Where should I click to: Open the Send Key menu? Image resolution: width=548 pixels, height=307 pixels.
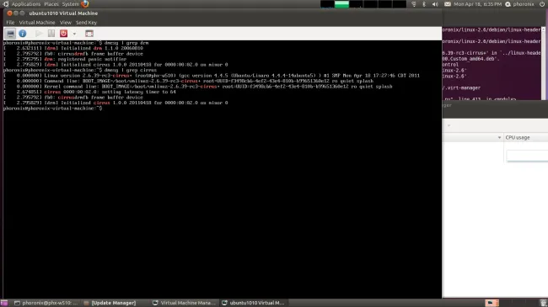click(86, 23)
